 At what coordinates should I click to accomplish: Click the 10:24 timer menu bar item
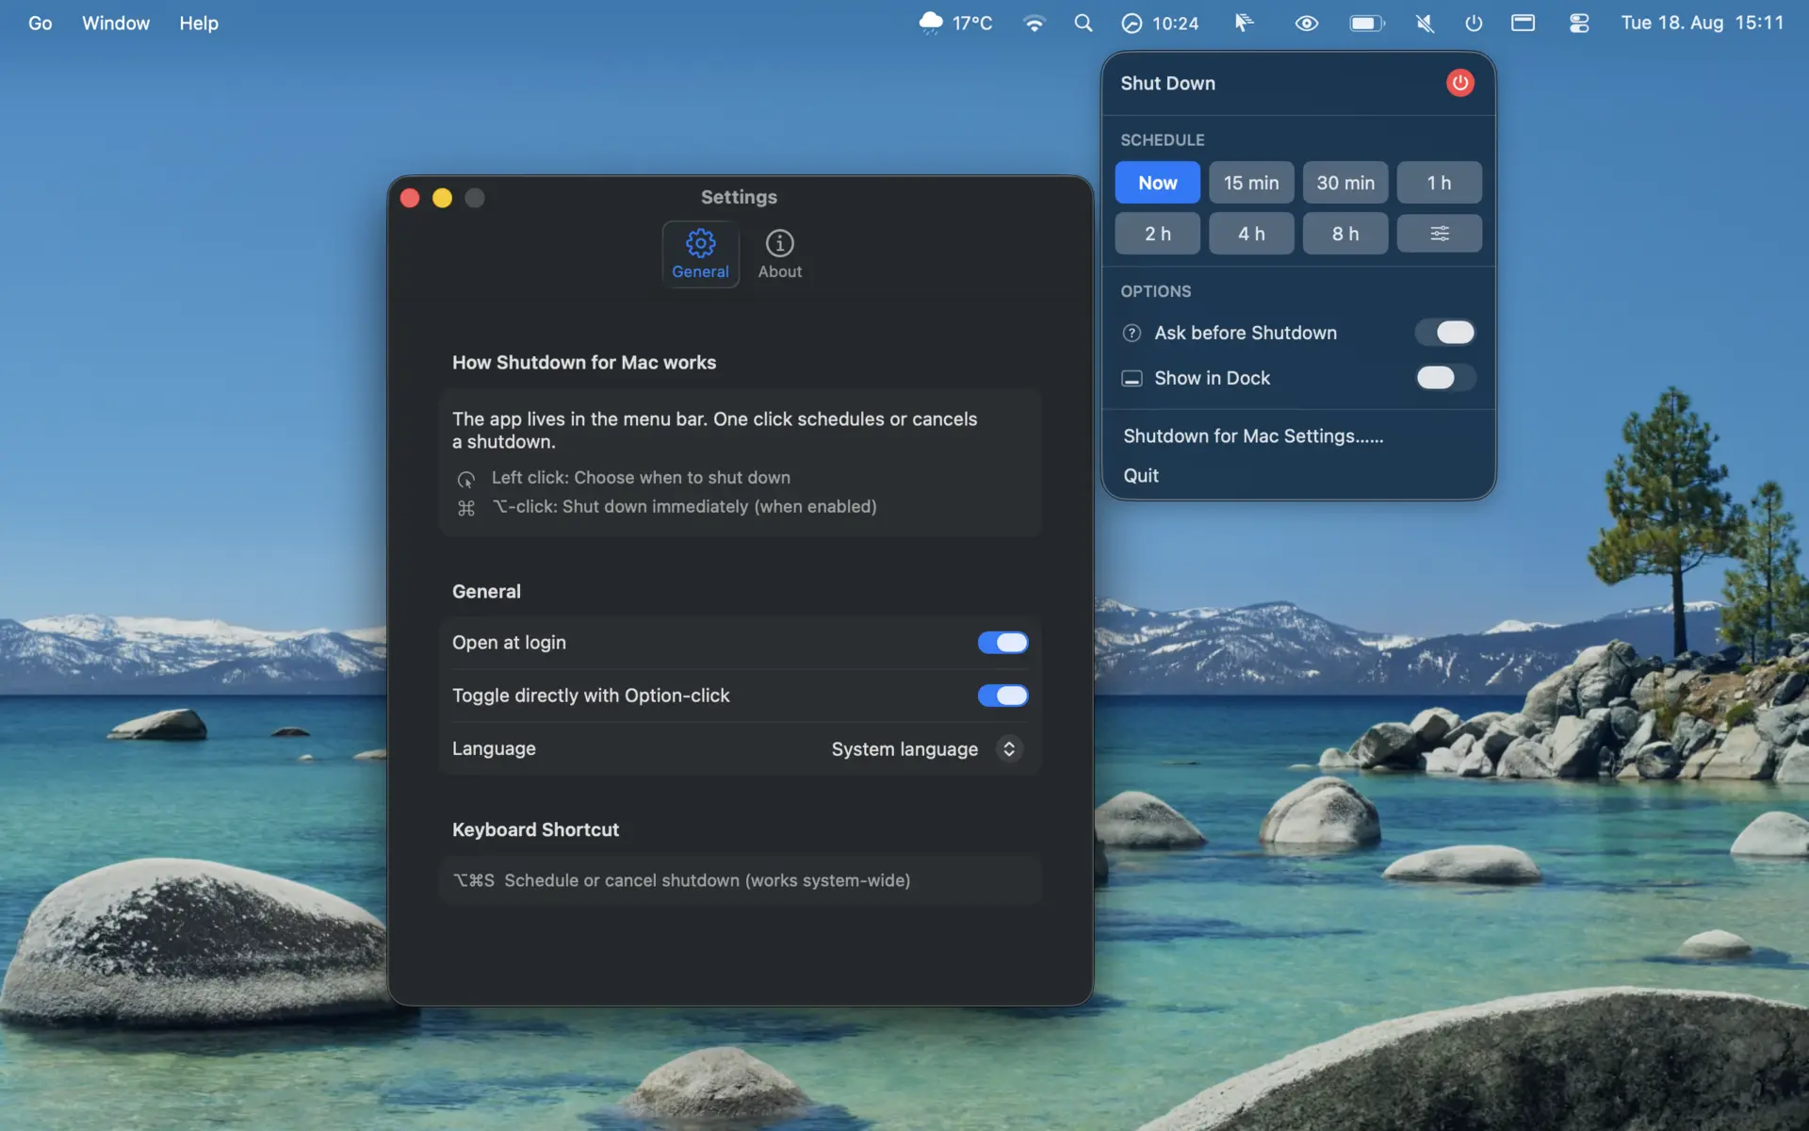[1160, 23]
